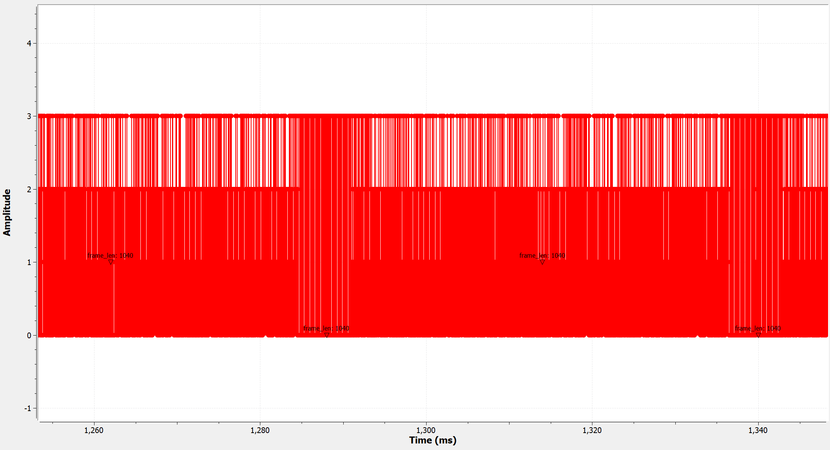The height and width of the screenshot is (450, 830).
Task: Click the amplitude axis tick label 4
Action: click(29, 44)
